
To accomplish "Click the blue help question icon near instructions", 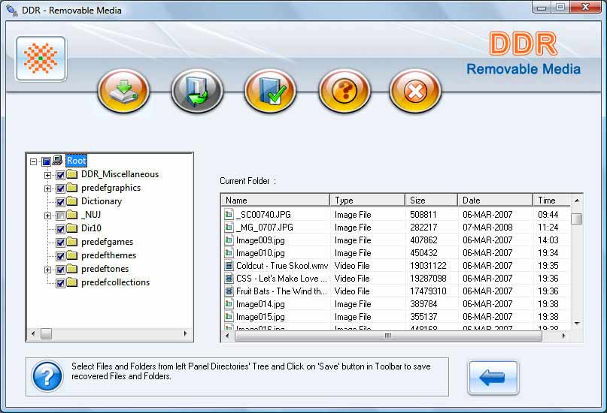I will tap(47, 376).
